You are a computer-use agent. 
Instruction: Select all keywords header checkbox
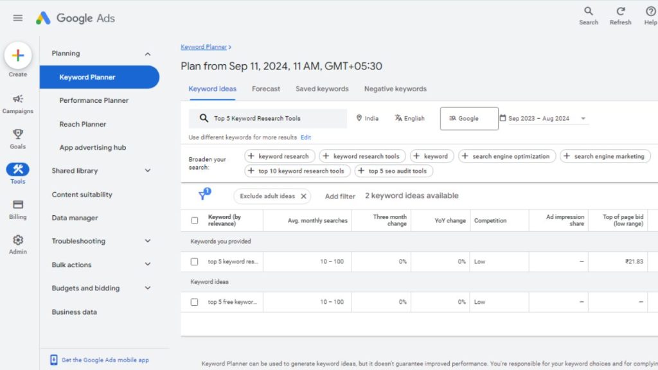pos(195,220)
